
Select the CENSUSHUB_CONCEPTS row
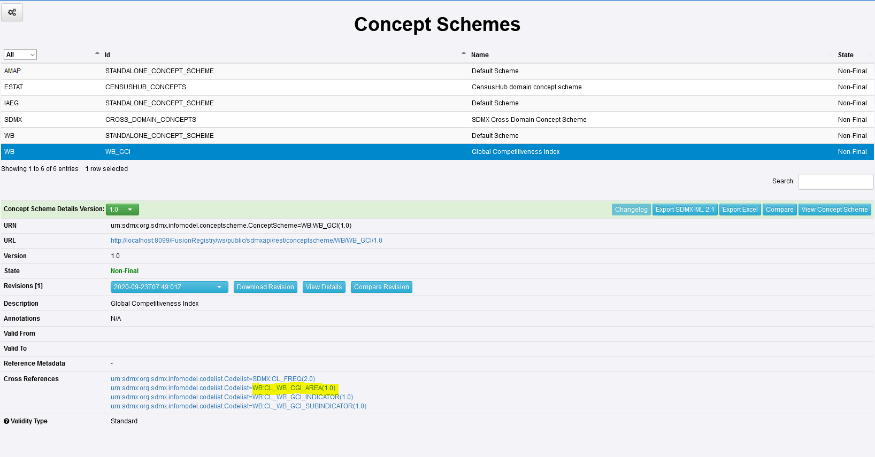[145, 87]
